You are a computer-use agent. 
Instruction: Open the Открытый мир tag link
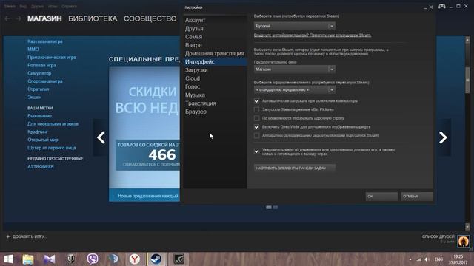pos(43,140)
